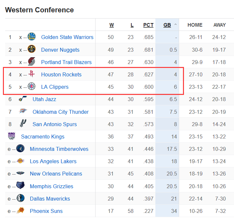The height and width of the screenshot is (222, 234).
Task: Click the Denver Nuggets logo icon
Action: point(32,49)
